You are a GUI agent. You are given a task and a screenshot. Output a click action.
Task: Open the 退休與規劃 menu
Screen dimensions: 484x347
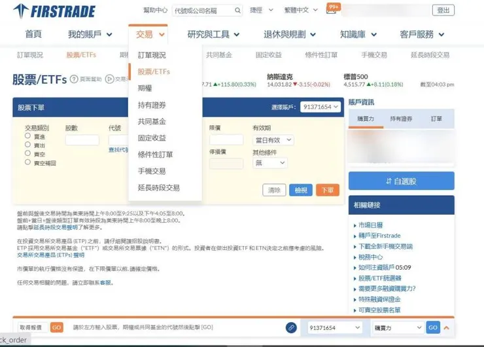click(290, 34)
